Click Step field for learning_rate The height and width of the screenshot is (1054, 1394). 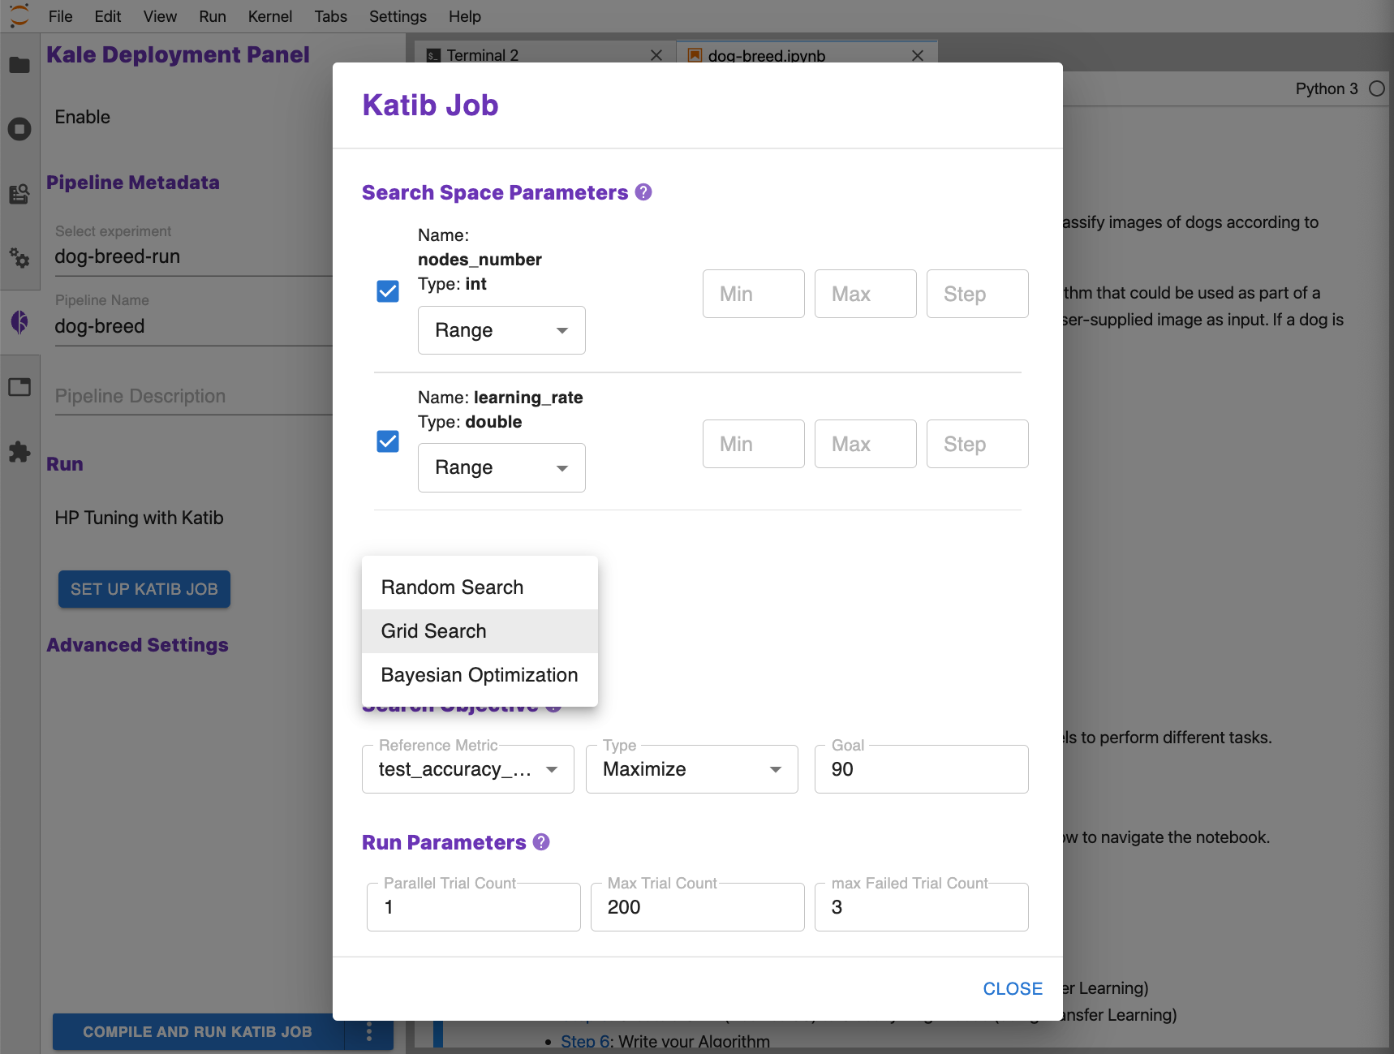coord(978,444)
